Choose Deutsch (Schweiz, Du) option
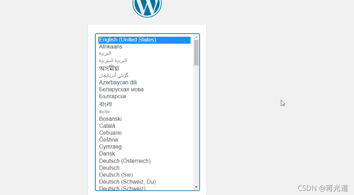This screenshot has width=354, height=195. click(x=128, y=182)
